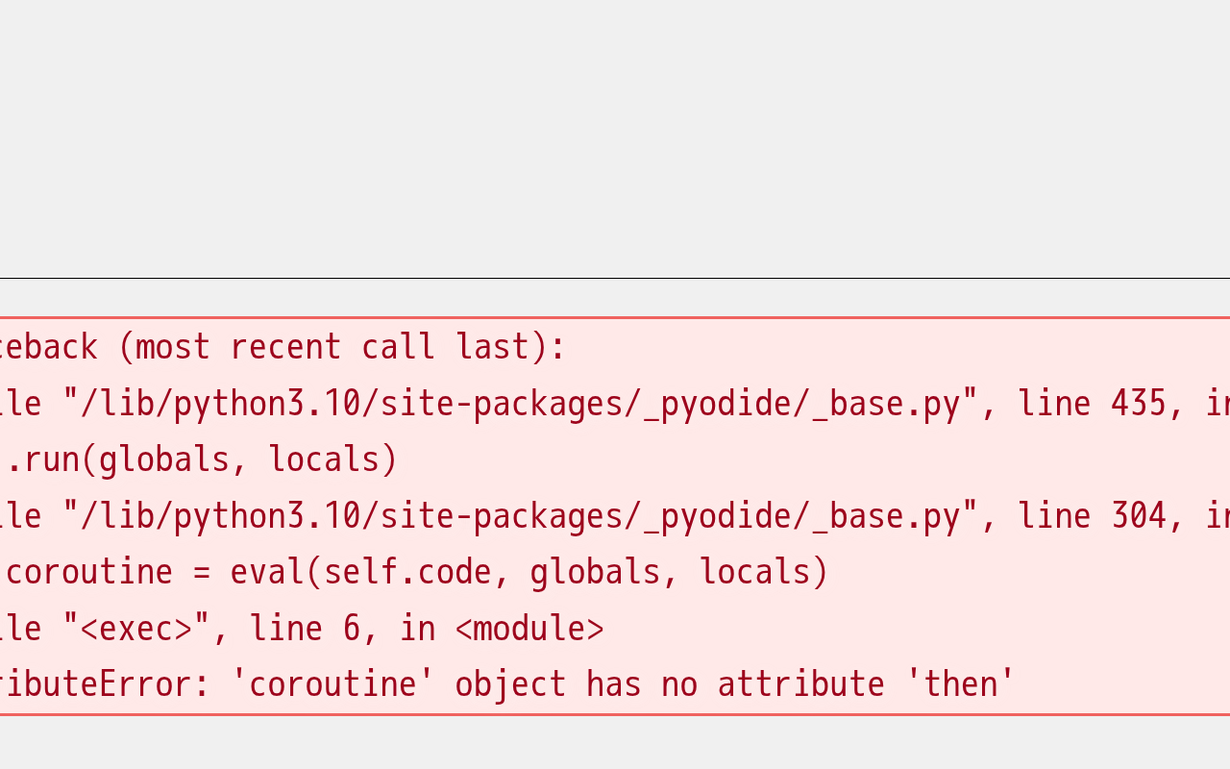This screenshot has height=769, width=1230.
Task: Click the "<module>" text
Action: click(529, 629)
